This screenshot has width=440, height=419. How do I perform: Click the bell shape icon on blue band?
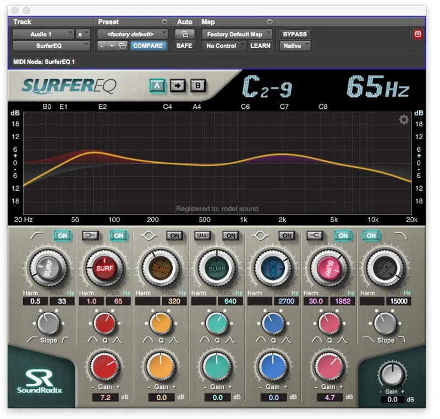tap(261, 235)
